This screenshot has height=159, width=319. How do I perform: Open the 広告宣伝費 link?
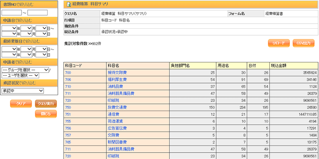click(117, 128)
